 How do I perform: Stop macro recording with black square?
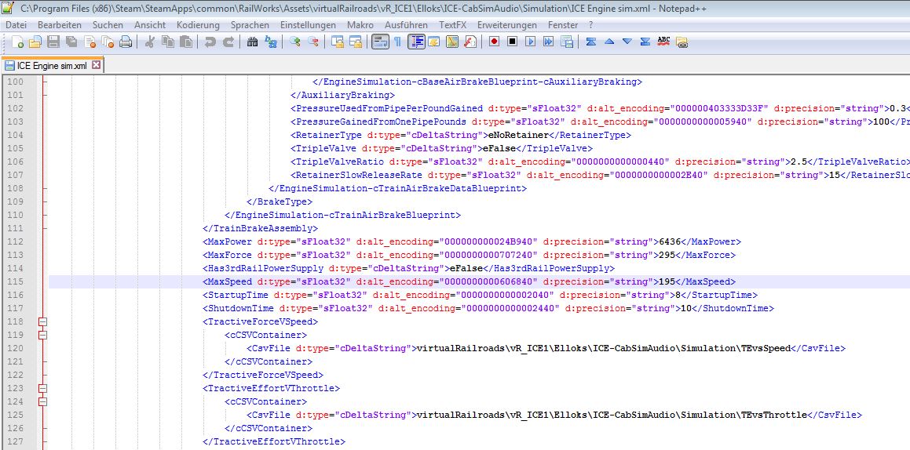tap(512, 42)
